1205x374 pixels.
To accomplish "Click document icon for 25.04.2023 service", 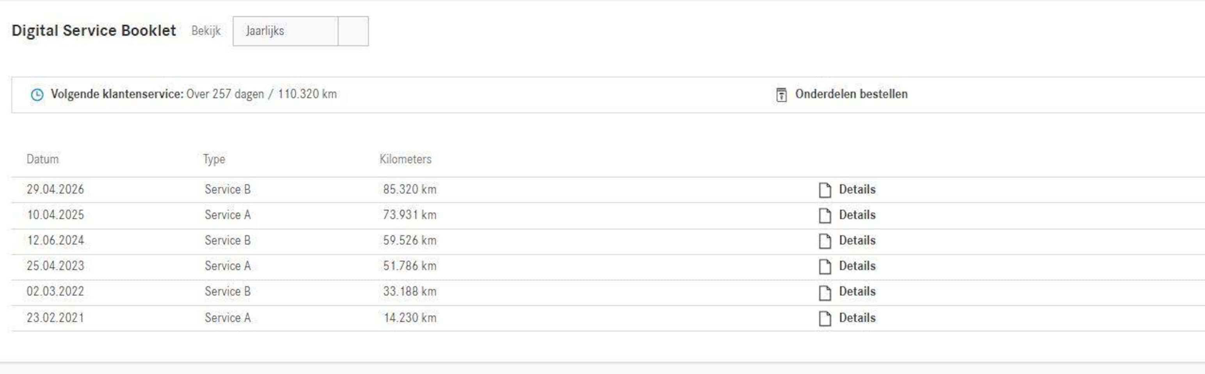I will [825, 266].
